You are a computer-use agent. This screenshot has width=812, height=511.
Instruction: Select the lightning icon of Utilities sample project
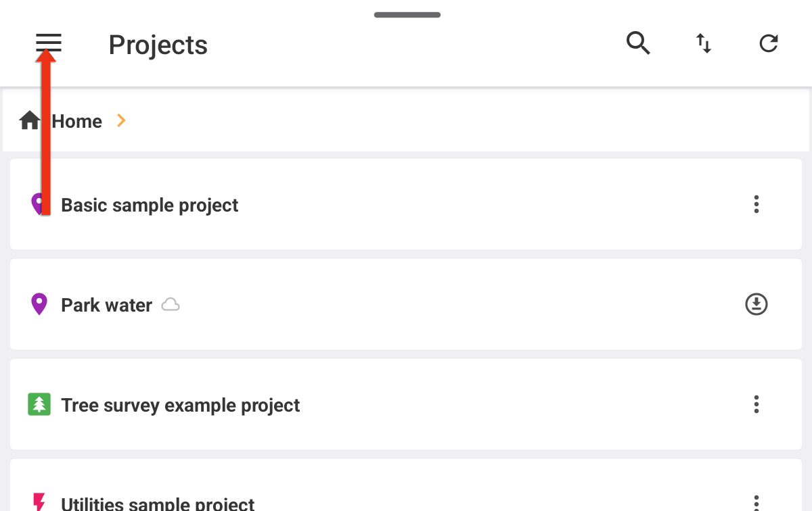click(39, 502)
